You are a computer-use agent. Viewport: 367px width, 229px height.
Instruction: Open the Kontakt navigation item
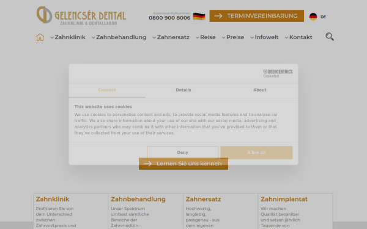tap(301, 37)
